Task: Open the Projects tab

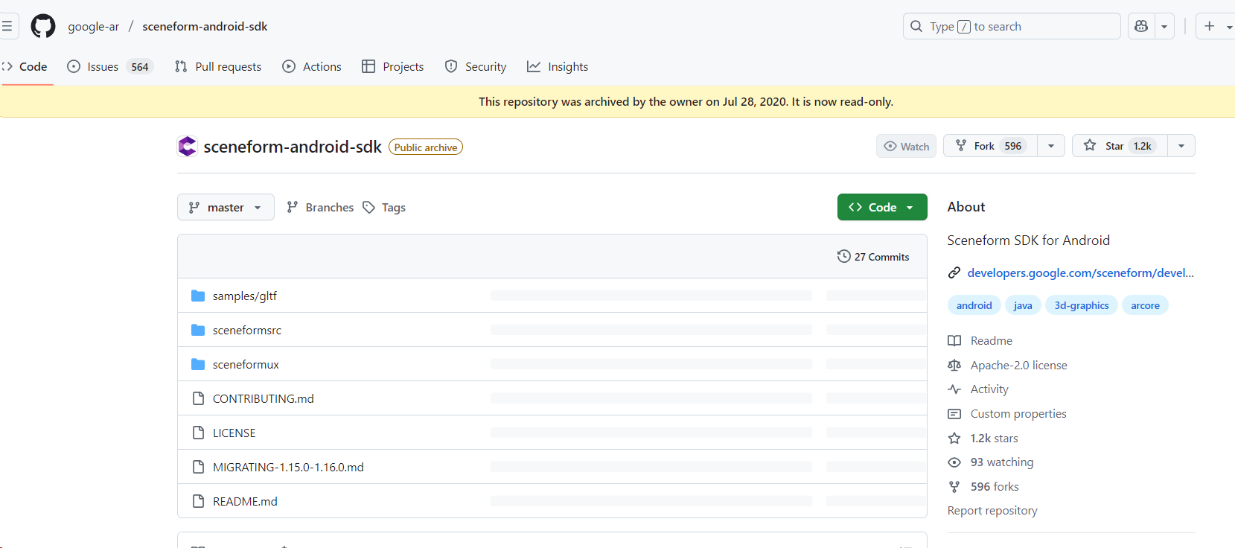Action: tap(393, 66)
